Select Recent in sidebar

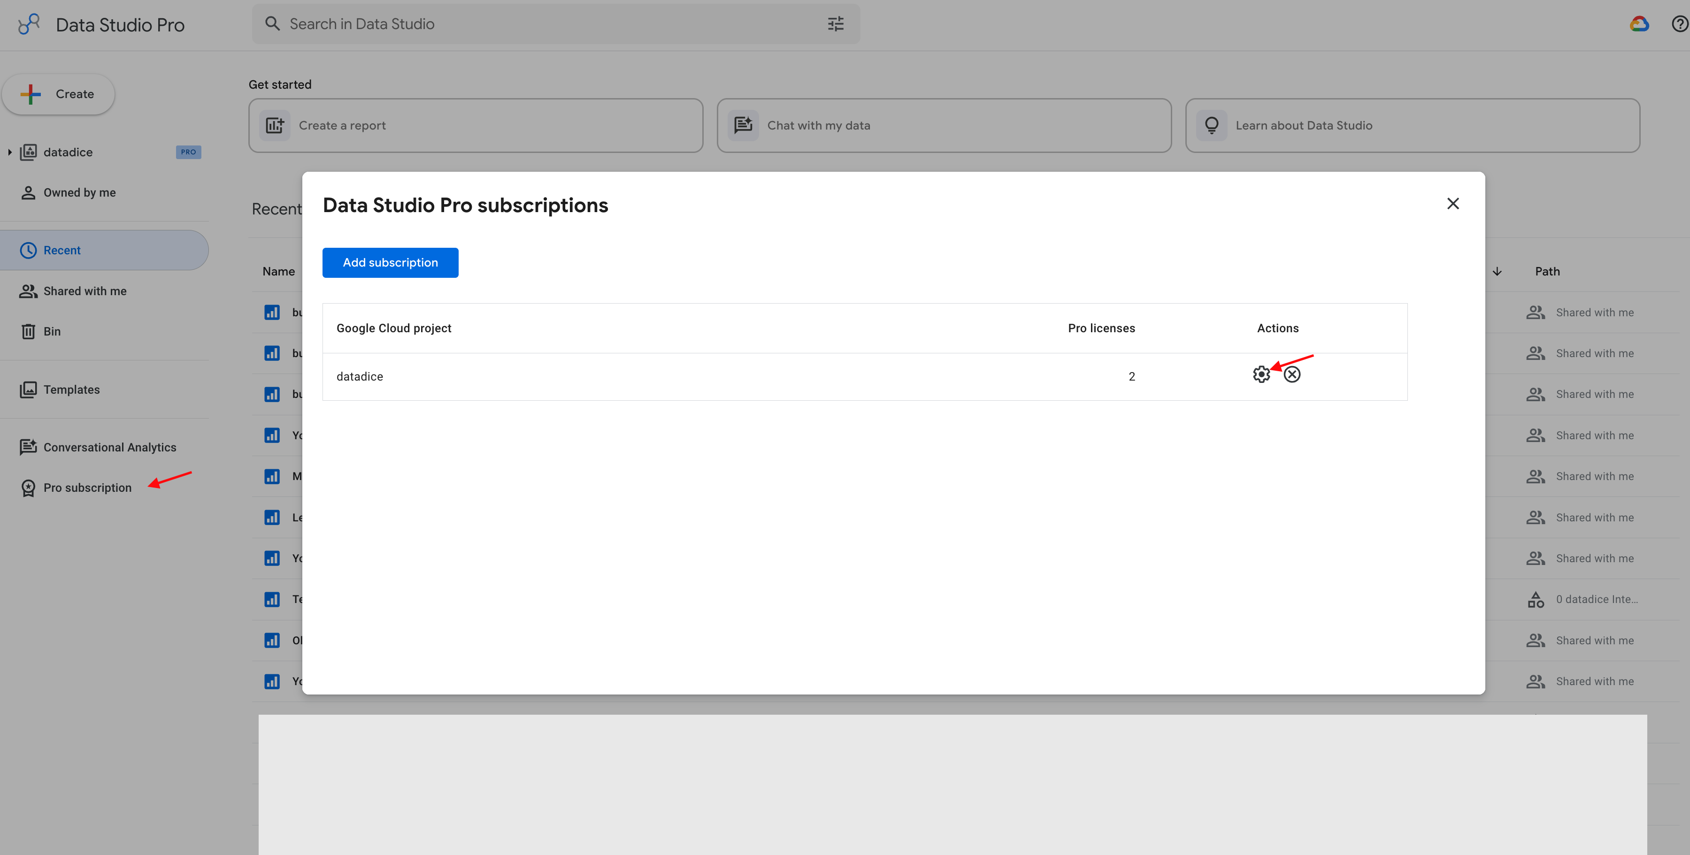104,251
